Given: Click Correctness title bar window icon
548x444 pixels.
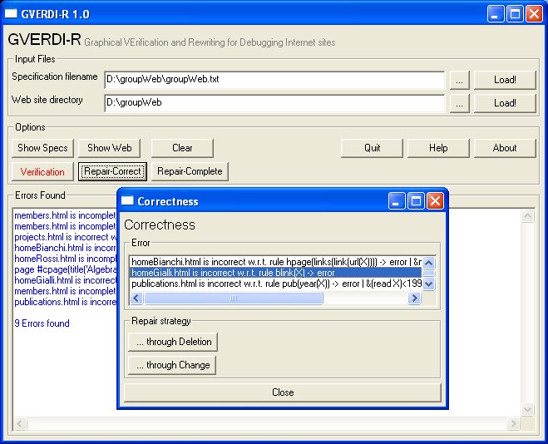Looking at the screenshot, I should 127,200.
